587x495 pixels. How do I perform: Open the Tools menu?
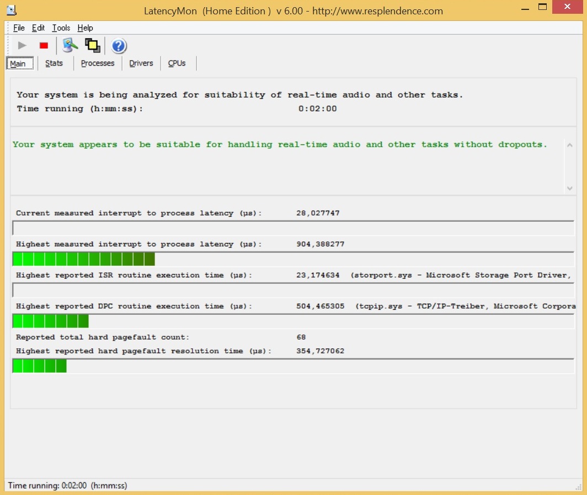[x=61, y=28]
